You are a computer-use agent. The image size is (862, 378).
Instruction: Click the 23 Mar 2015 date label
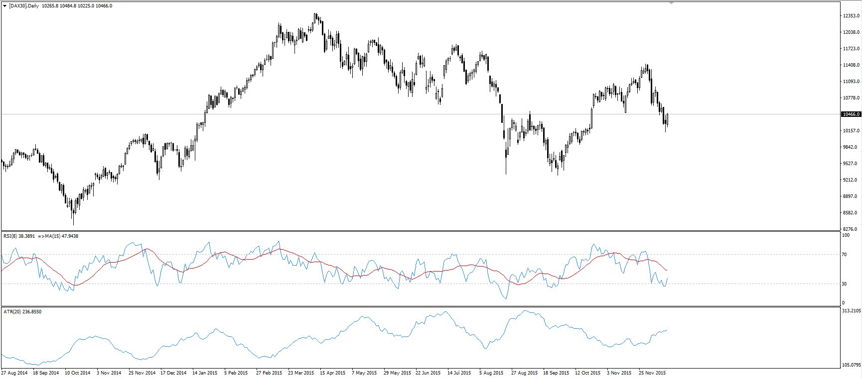tap(301, 373)
